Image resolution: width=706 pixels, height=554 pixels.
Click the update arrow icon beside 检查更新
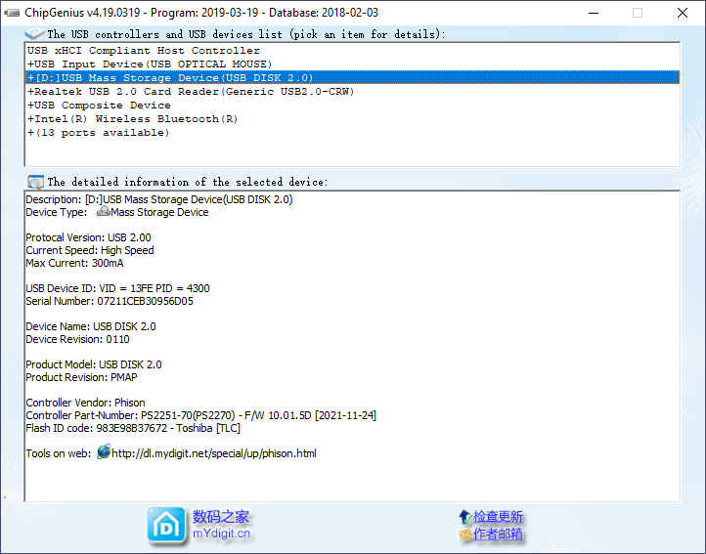465,517
